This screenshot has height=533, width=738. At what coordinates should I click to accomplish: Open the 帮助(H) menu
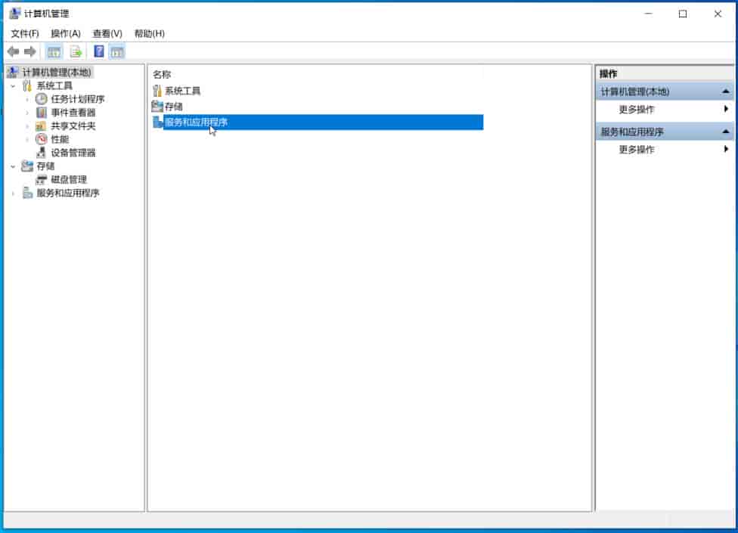pos(149,33)
